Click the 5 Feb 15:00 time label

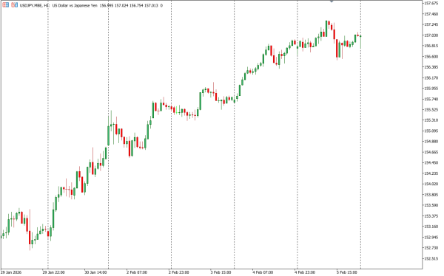347,272
